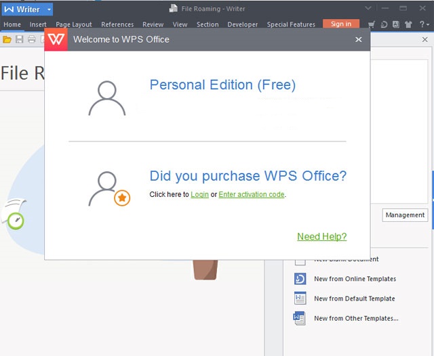Open the Help question mark menu

(424, 24)
